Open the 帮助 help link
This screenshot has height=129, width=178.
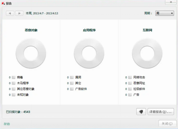[7, 124]
